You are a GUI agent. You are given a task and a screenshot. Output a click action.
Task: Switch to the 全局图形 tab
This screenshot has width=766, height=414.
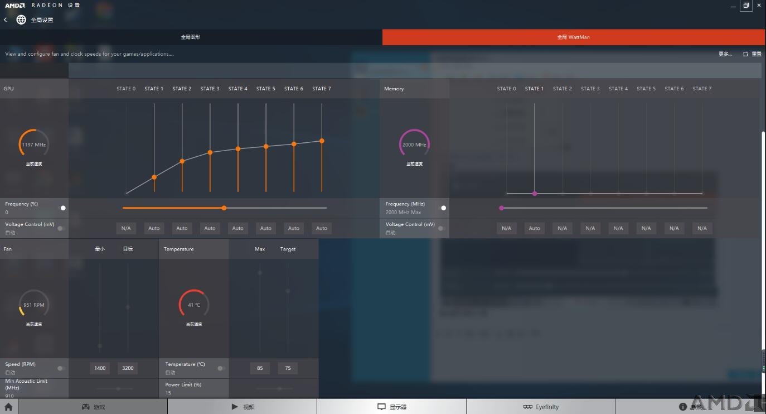pyautogui.click(x=191, y=37)
